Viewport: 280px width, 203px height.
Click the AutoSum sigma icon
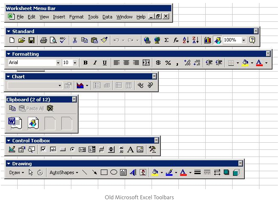click(166, 40)
